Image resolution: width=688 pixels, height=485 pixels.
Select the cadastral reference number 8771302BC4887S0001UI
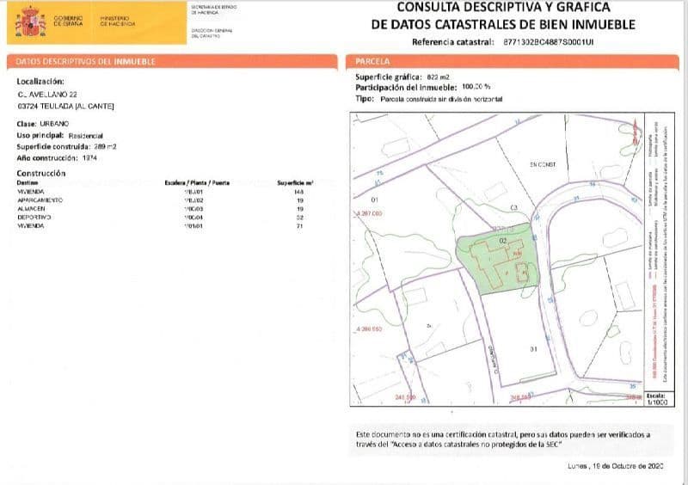(548, 42)
